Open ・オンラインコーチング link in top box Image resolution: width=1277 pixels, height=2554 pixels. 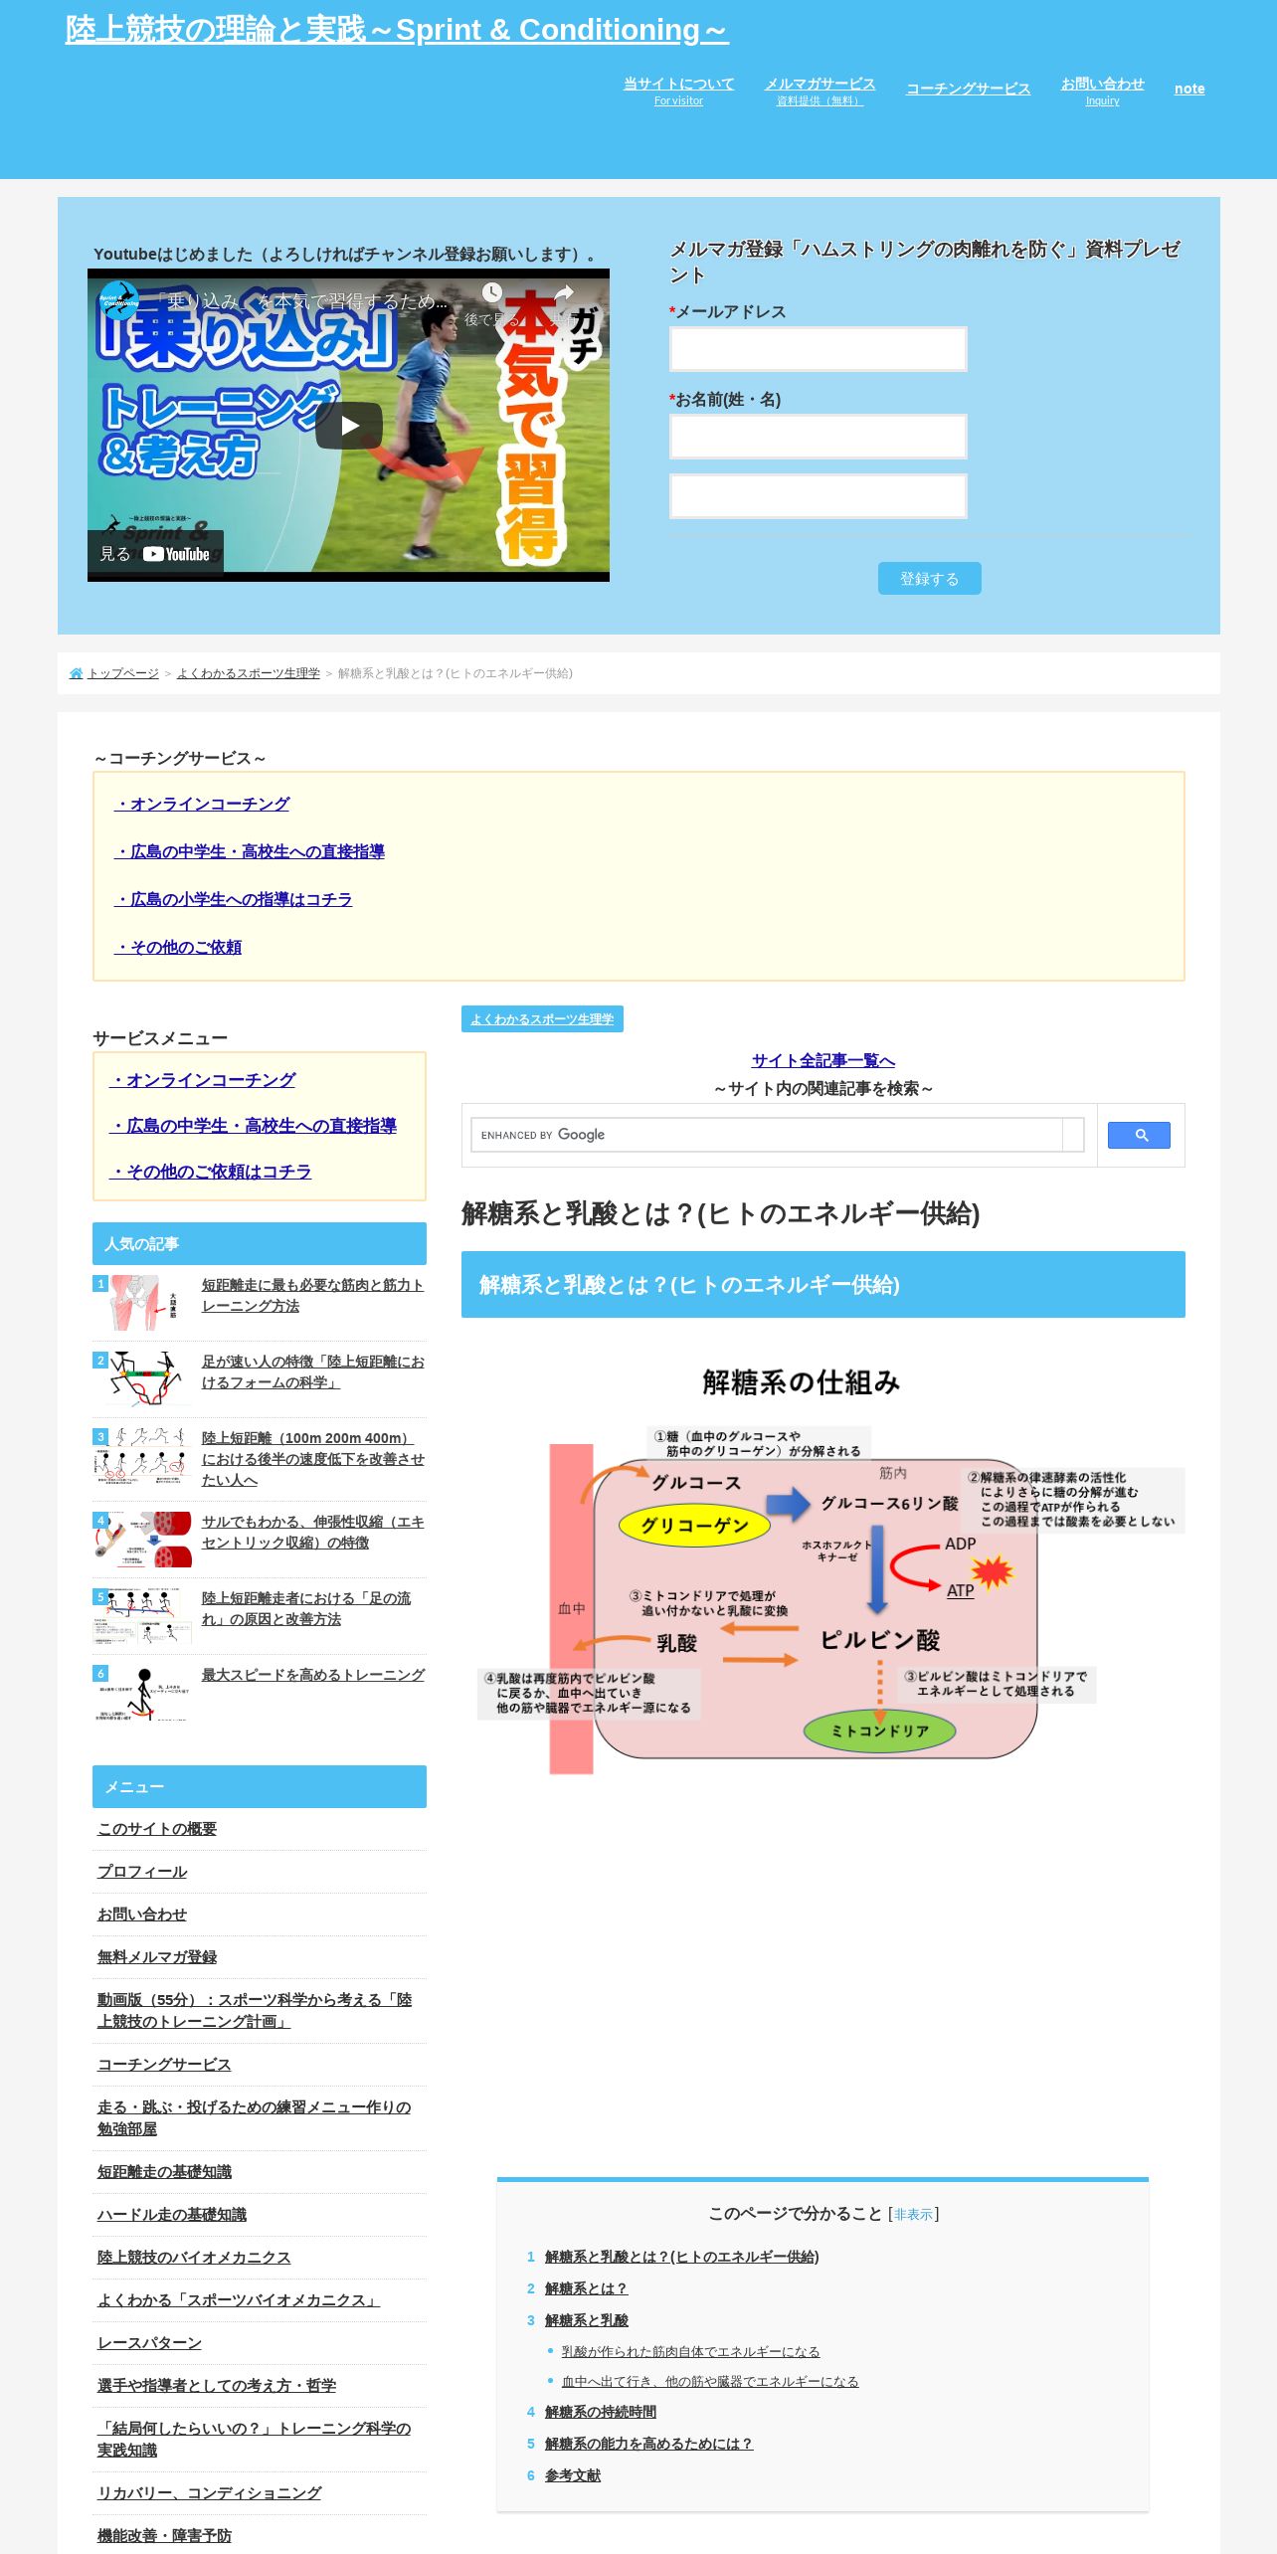tap(202, 804)
